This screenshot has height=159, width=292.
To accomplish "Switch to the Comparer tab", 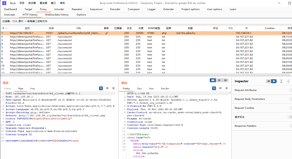I will click(134, 9).
